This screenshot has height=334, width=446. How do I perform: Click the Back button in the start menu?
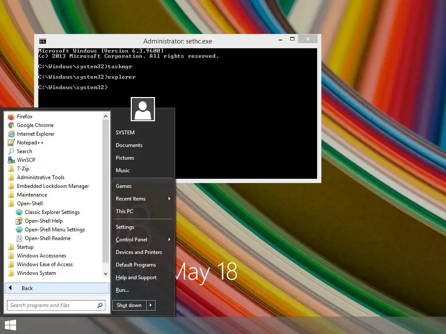click(x=57, y=288)
